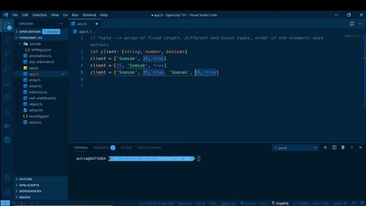Open the Accounts icon in activity bar
This screenshot has height=206, width=366.
click(x=7, y=178)
